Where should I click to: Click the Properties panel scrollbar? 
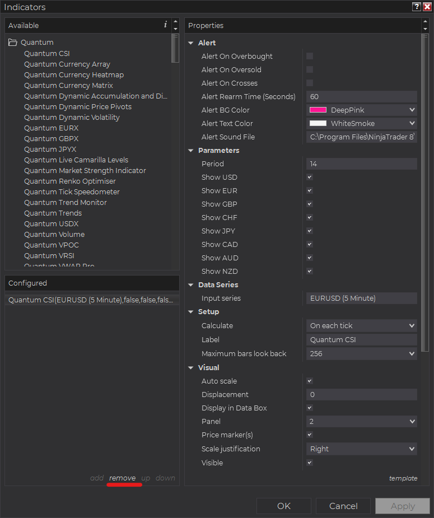tap(425, 193)
